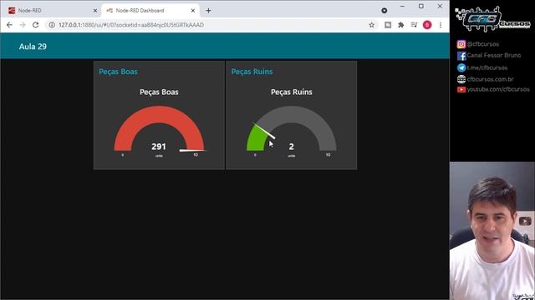Image resolution: width=535 pixels, height=300 pixels.
Task: Click the Peças Boas gauge title
Action: pyautogui.click(x=159, y=92)
